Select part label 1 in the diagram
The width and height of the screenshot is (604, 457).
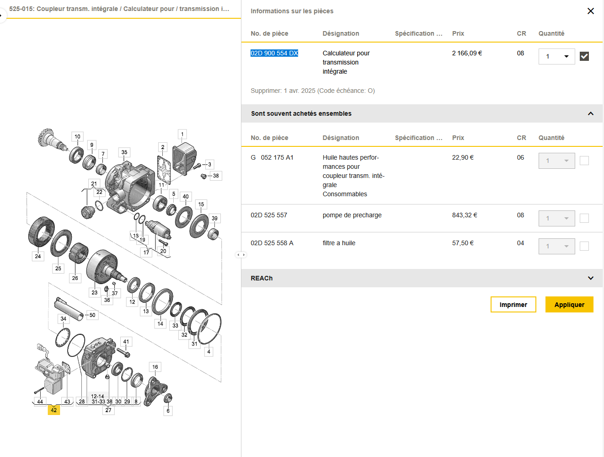click(182, 134)
